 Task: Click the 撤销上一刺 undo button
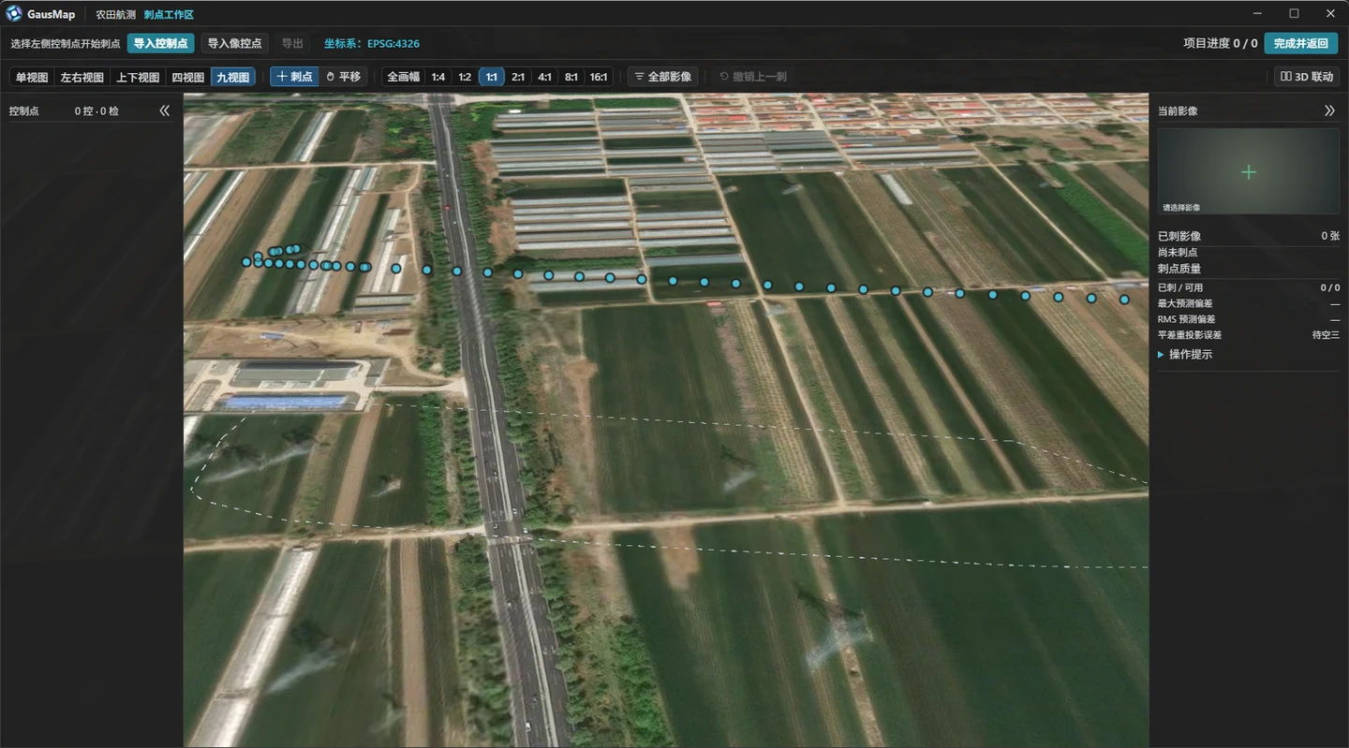[x=753, y=77]
